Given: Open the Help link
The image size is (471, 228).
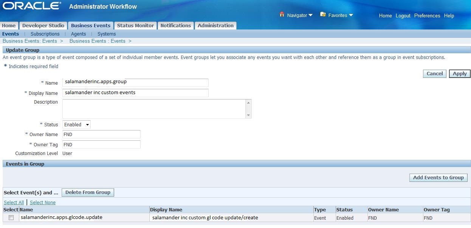Looking at the screenshot, I should (x=449, y=16).
